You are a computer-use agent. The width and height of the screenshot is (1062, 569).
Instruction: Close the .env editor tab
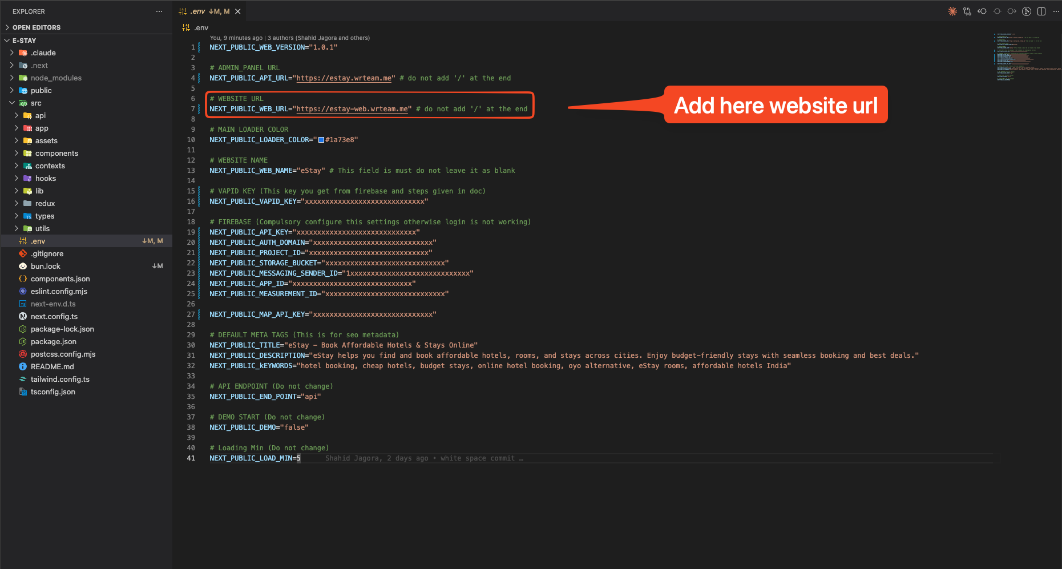coord(238,11)
